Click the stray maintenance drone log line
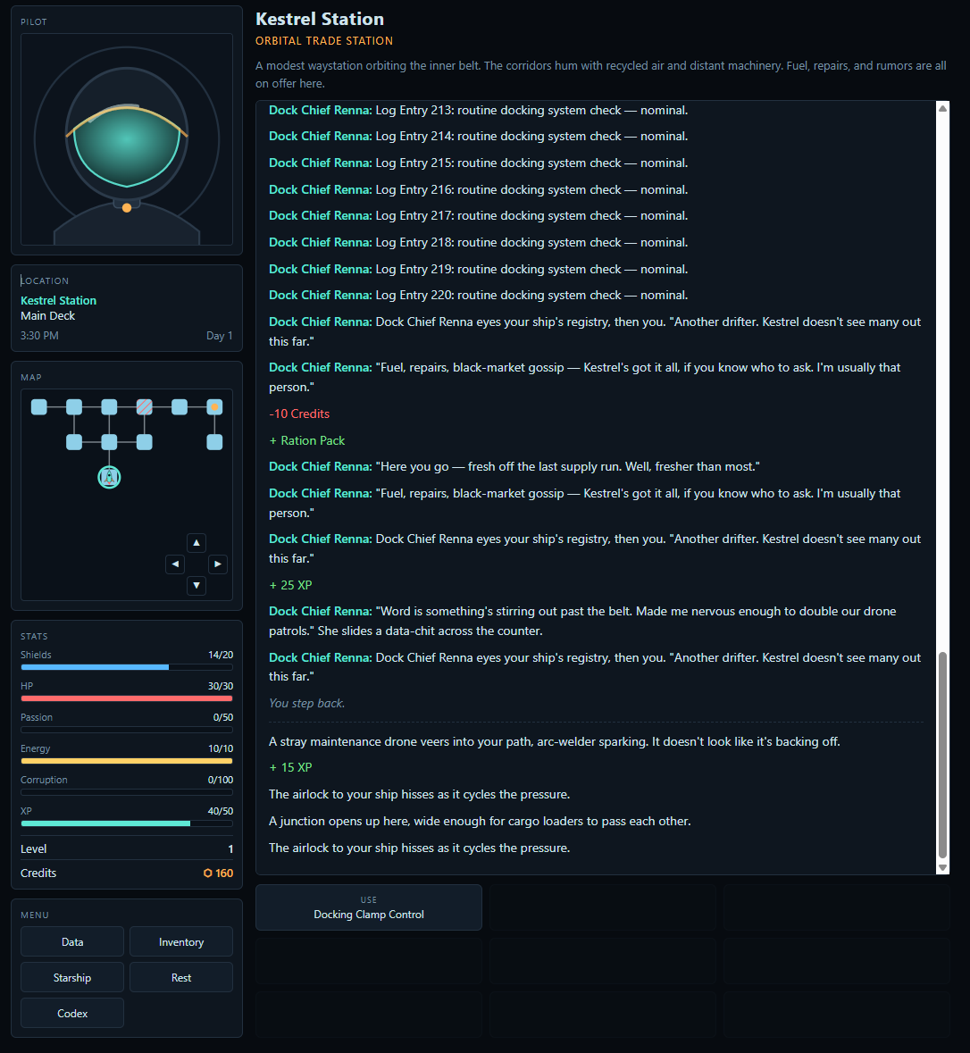Viewport: 970px width, 1053px height. (x=554, y=741)
